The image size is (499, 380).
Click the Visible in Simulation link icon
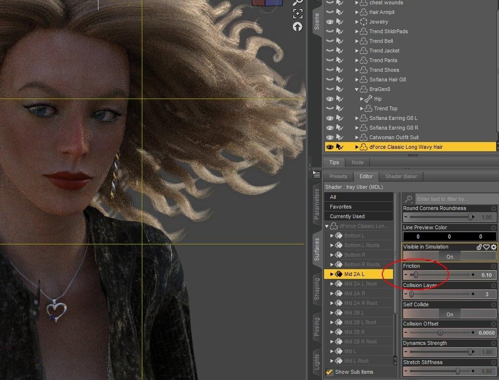coord(479,247)
